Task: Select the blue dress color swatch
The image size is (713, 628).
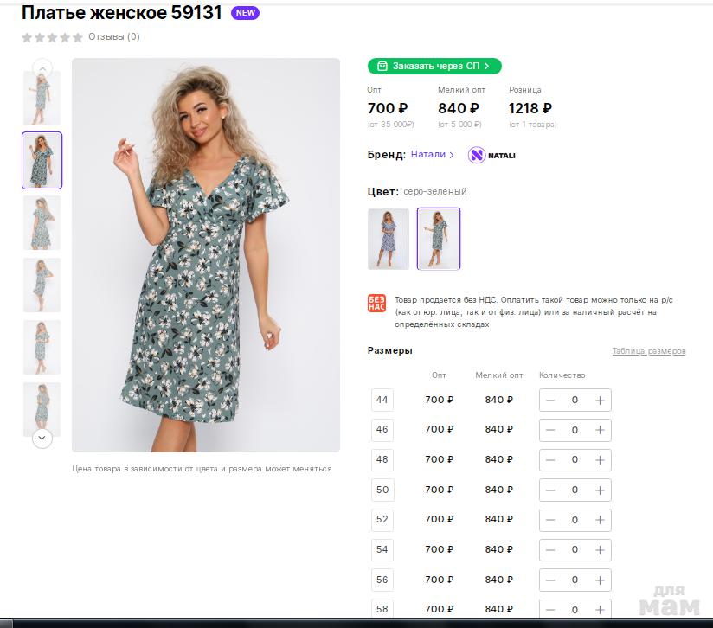Action: pyautogui.click(x=389, y=239)
